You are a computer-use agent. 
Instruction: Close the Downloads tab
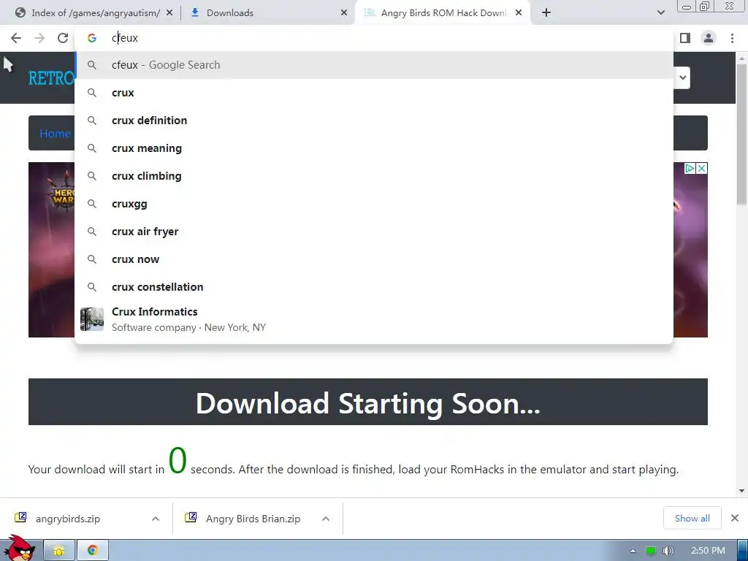(x=344, y=13)
